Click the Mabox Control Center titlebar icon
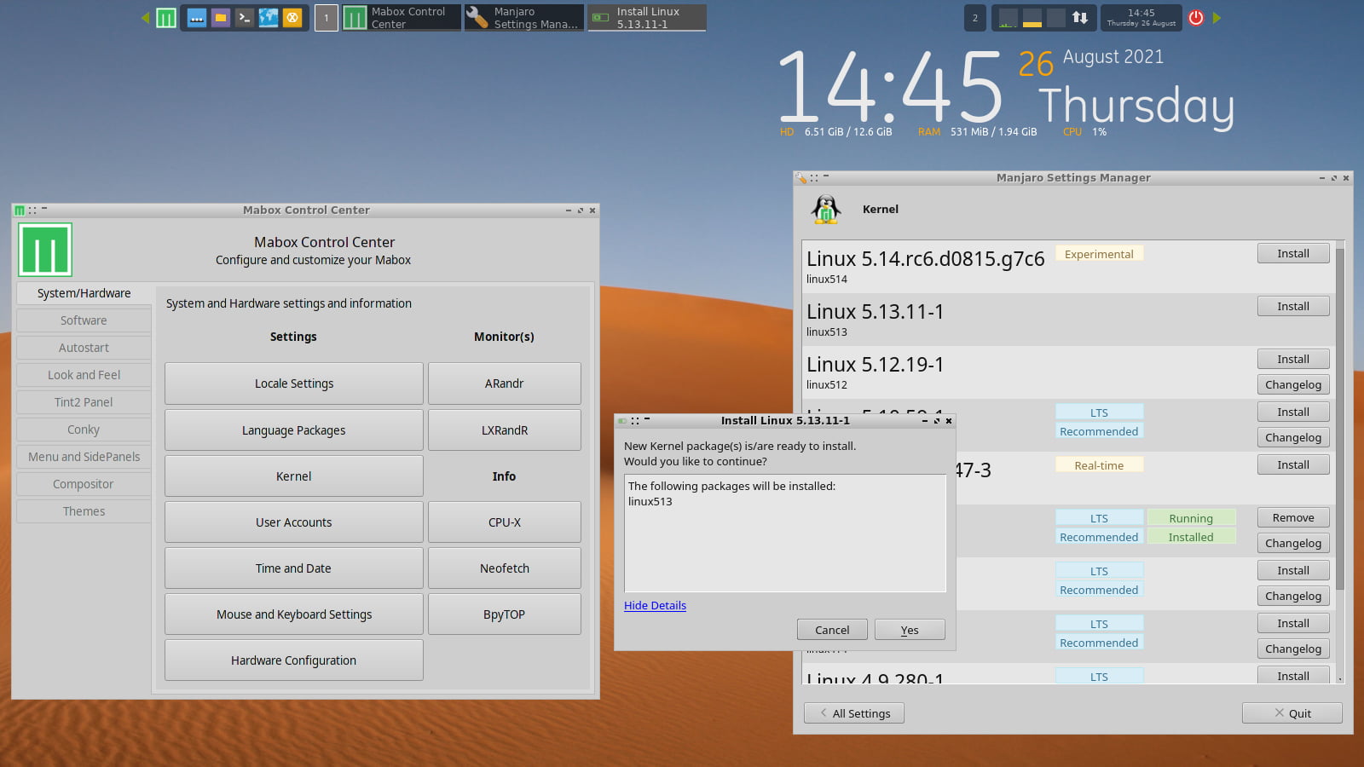Screen dimensions: 1364x767 pos(19,210)
